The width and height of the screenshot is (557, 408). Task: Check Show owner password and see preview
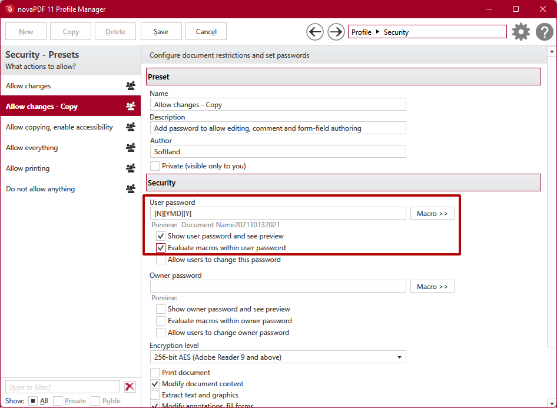click(161, 309)
